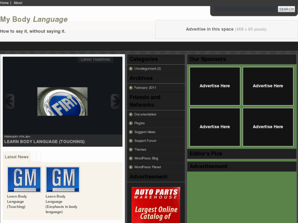
Task: Open the My Body Language site title
Action: [x=34, y=19]
